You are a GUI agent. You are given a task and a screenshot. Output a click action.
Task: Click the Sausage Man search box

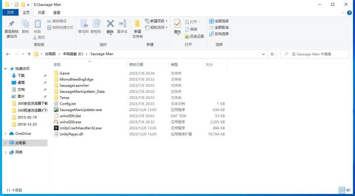coord(315,54)
